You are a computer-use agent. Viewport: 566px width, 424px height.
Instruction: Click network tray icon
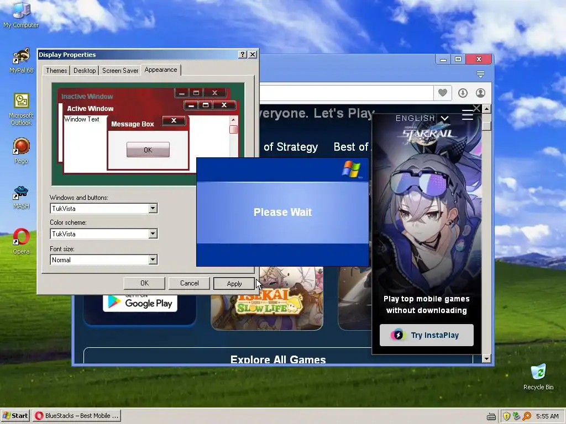point(517,416)
